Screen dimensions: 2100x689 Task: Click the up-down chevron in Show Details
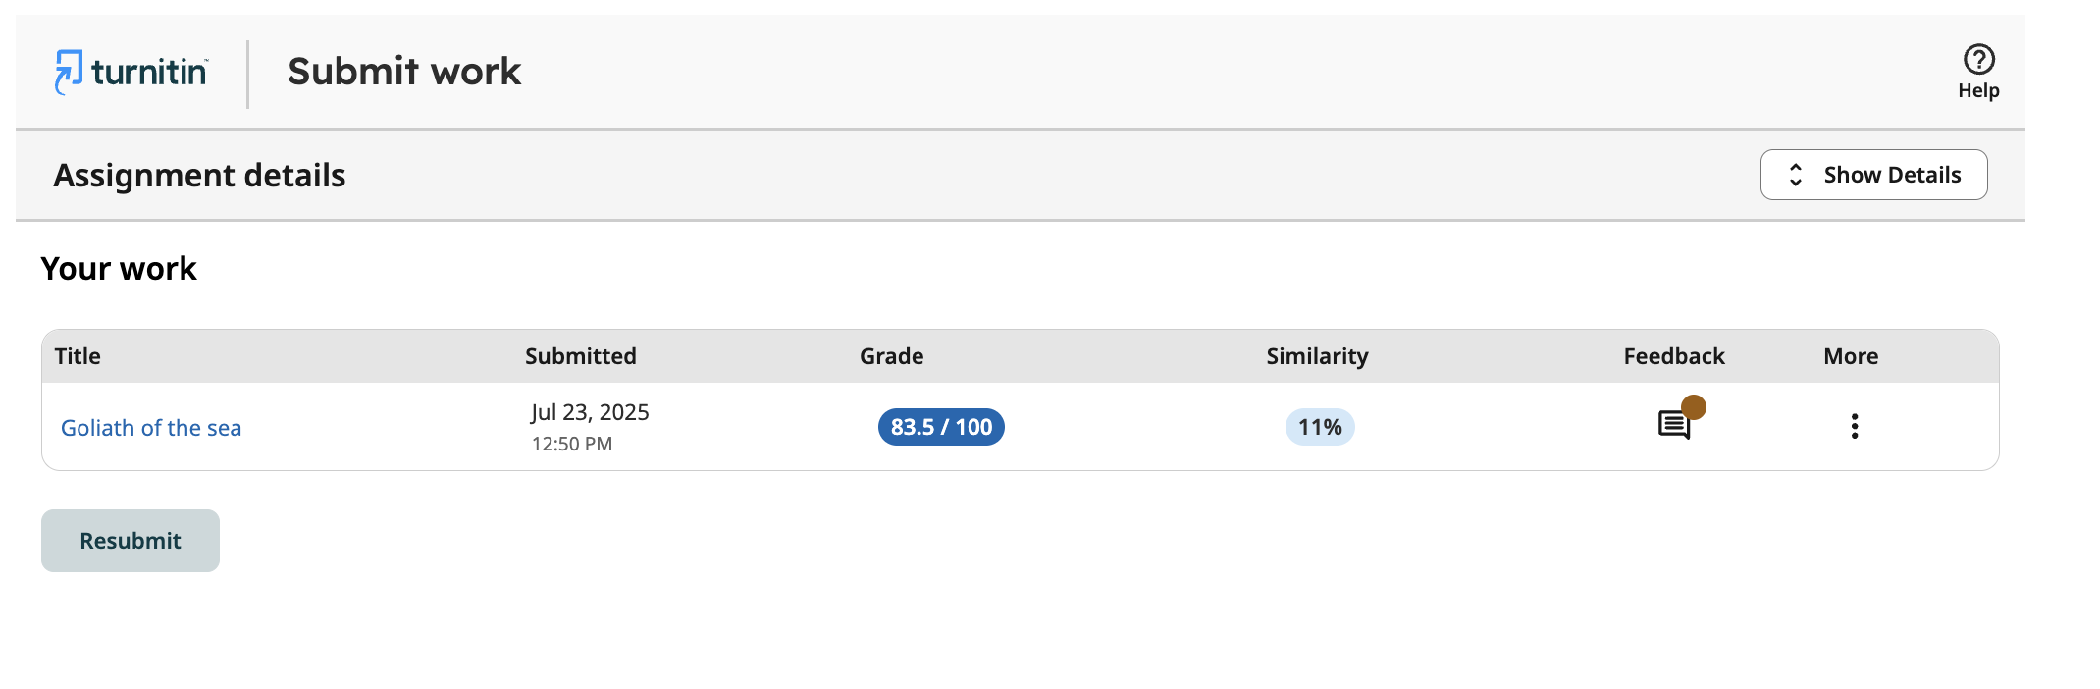click(1796, 174)
